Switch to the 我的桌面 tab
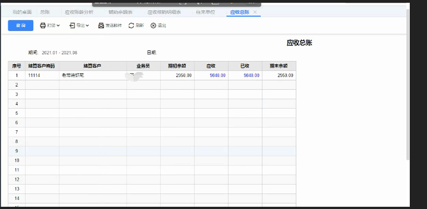This screenshot has height=209, width=427. [x=22, y=12]
